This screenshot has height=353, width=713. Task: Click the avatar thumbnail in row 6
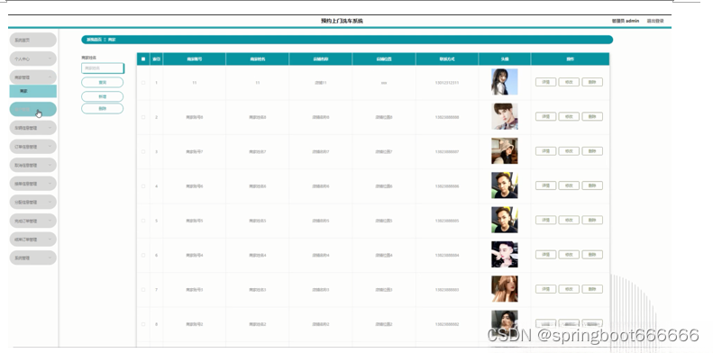[x=504, y=255]
